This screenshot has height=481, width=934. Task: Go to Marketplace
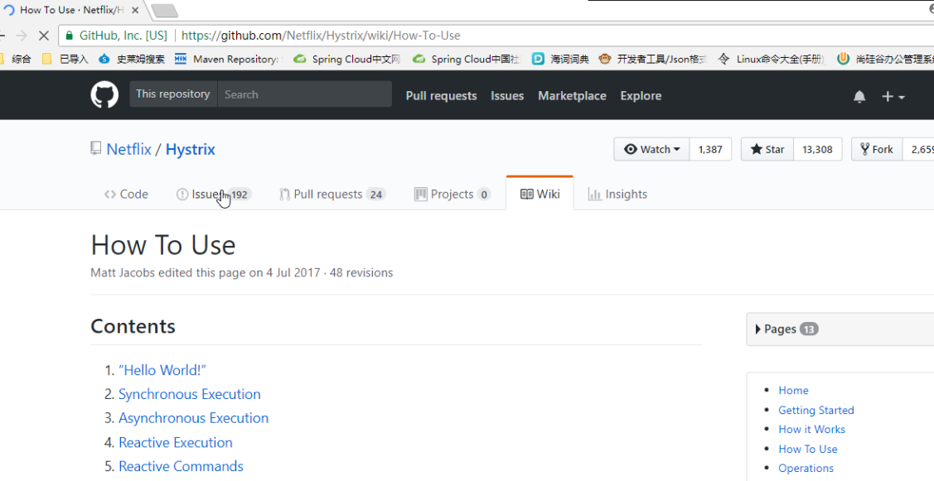pos(572,96)
